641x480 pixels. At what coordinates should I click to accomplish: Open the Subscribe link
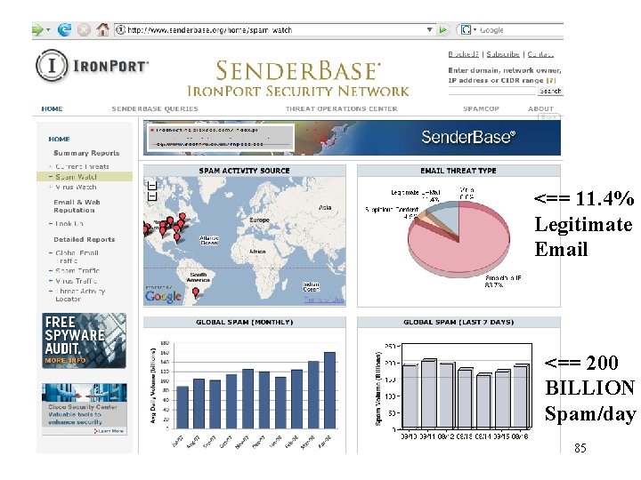[503, 54]
